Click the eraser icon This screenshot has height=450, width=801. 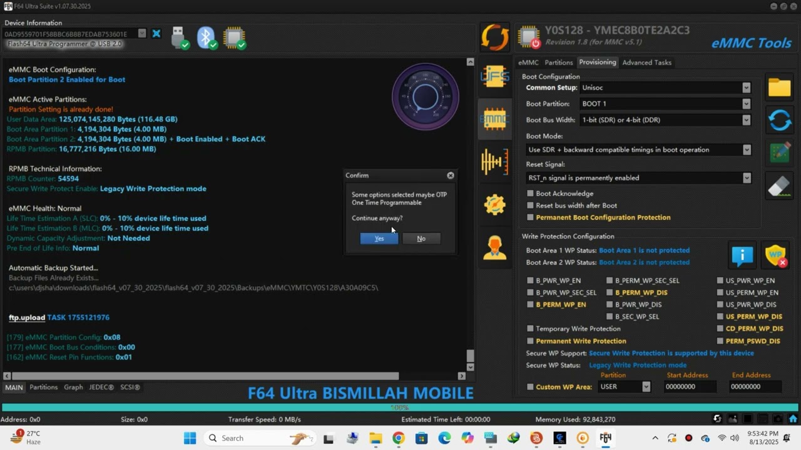[780, 186]
